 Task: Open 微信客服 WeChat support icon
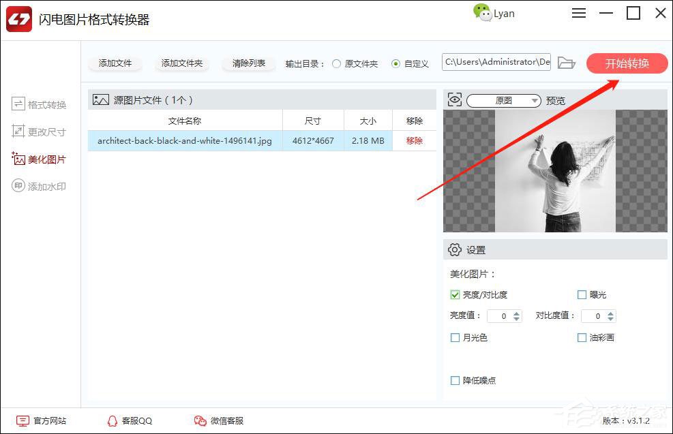(x=200, y=420)
